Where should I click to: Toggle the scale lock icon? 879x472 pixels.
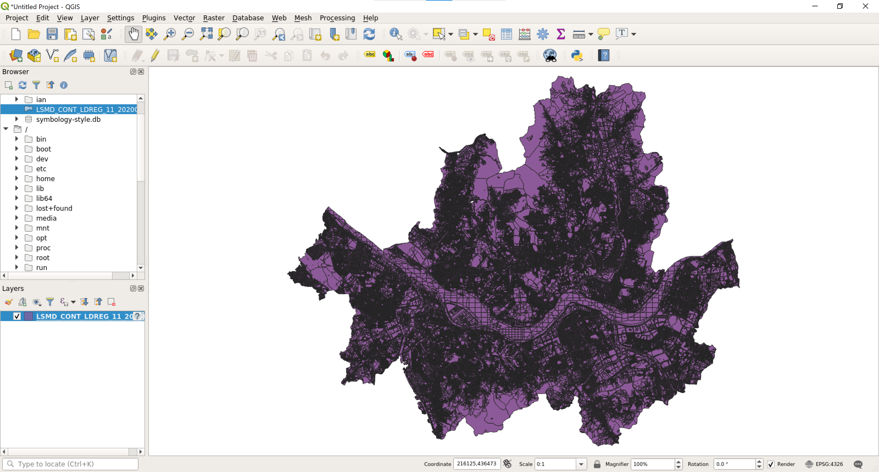click(x=597, y=464)
